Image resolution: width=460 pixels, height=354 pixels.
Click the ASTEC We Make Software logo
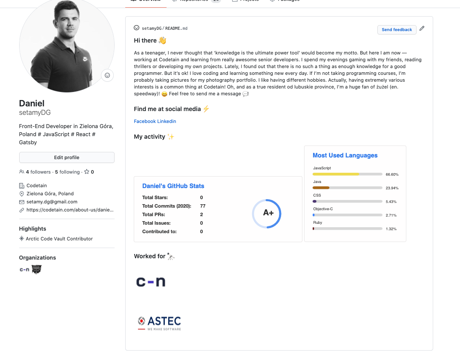[159, 323]
